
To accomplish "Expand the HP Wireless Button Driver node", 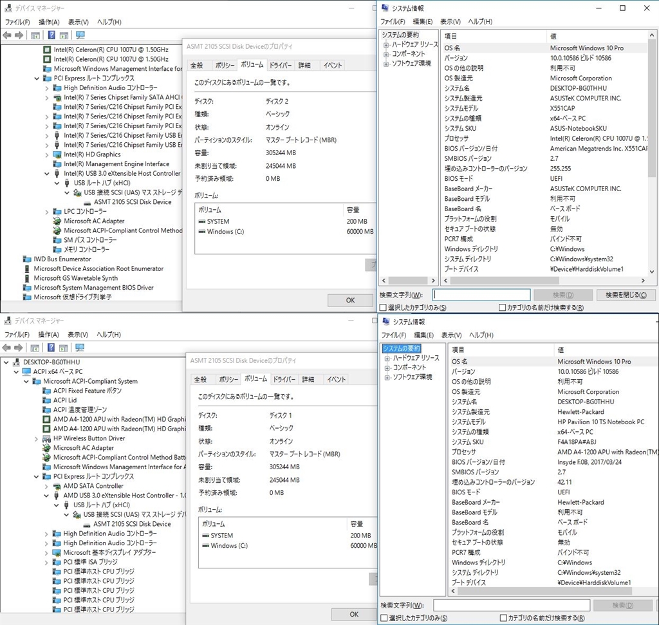I will coord(37,438).
